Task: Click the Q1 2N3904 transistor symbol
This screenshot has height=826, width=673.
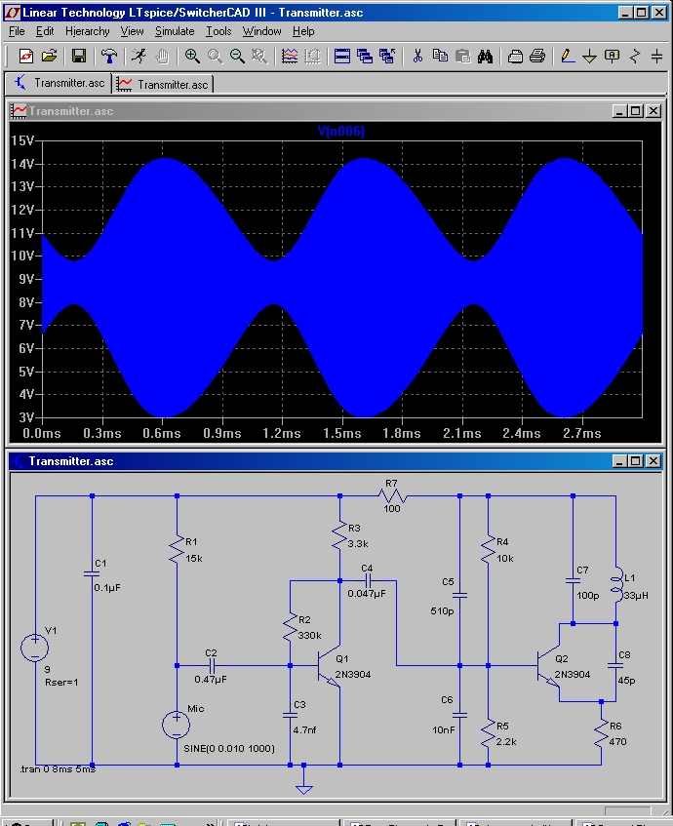Action: [x=329, y=666]
